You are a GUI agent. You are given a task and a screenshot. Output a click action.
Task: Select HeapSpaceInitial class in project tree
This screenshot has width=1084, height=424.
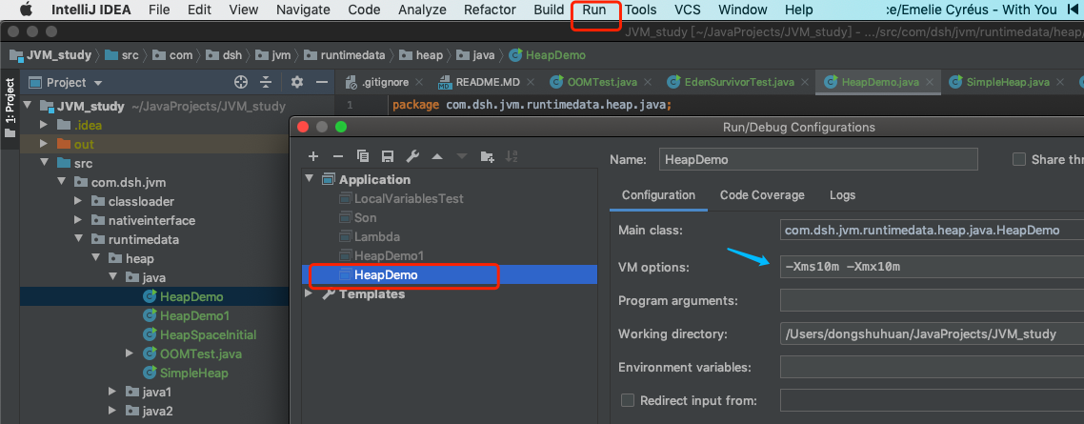(208, 334)
